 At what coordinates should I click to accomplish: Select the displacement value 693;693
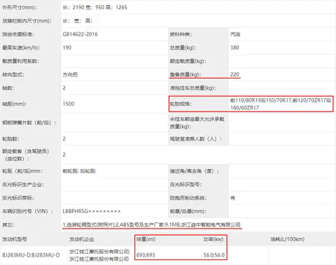click(146, 255)
